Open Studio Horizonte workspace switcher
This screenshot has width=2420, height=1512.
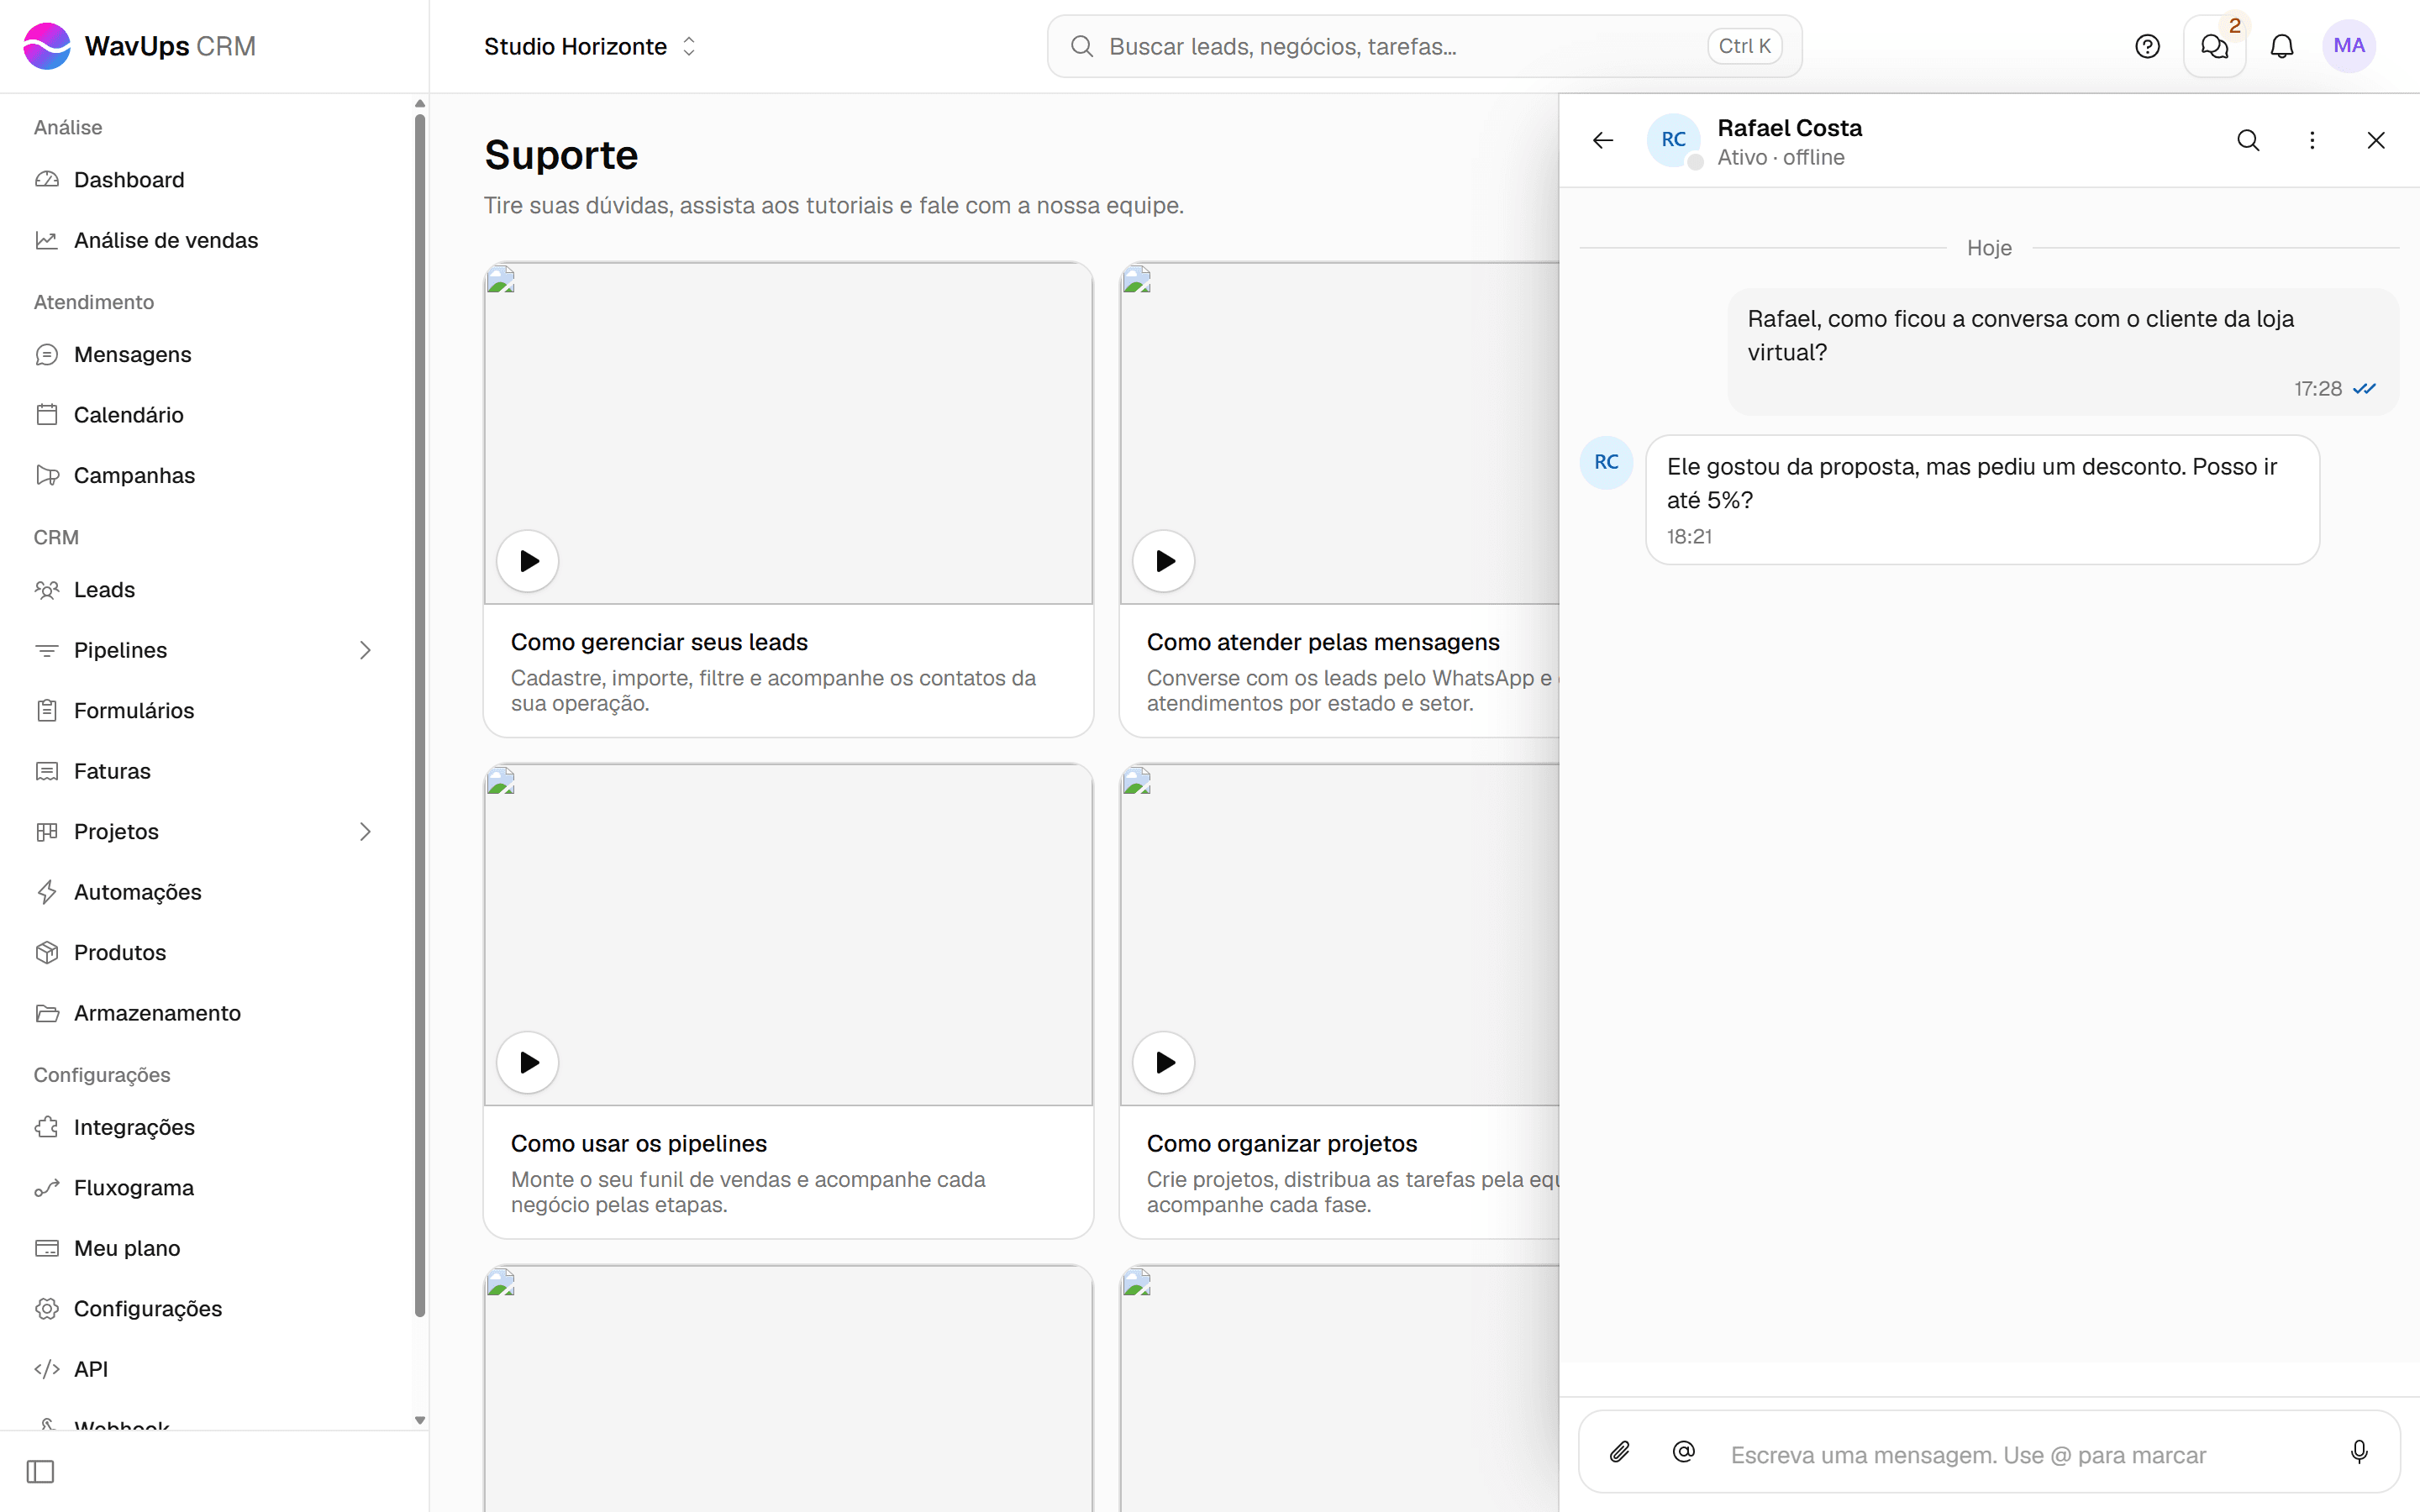590,47
